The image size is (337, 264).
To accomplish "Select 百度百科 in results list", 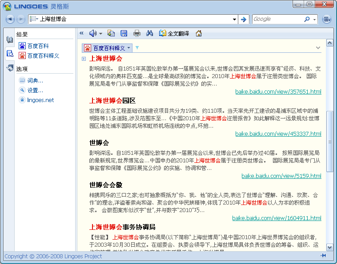I will (38, 46).
